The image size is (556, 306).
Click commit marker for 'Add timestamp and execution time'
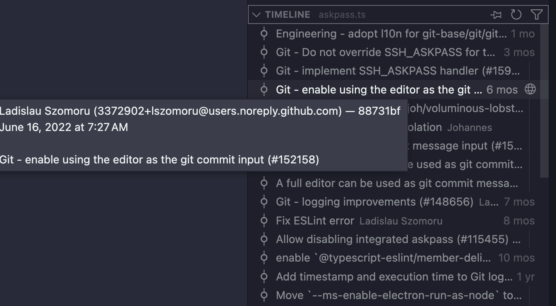264,277
